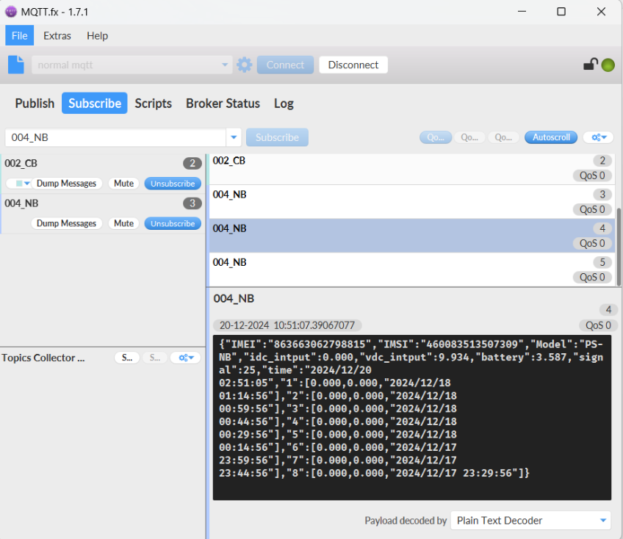Mute the 004_NB subscription
Viewport: 623px width, 539px height.
123,223
